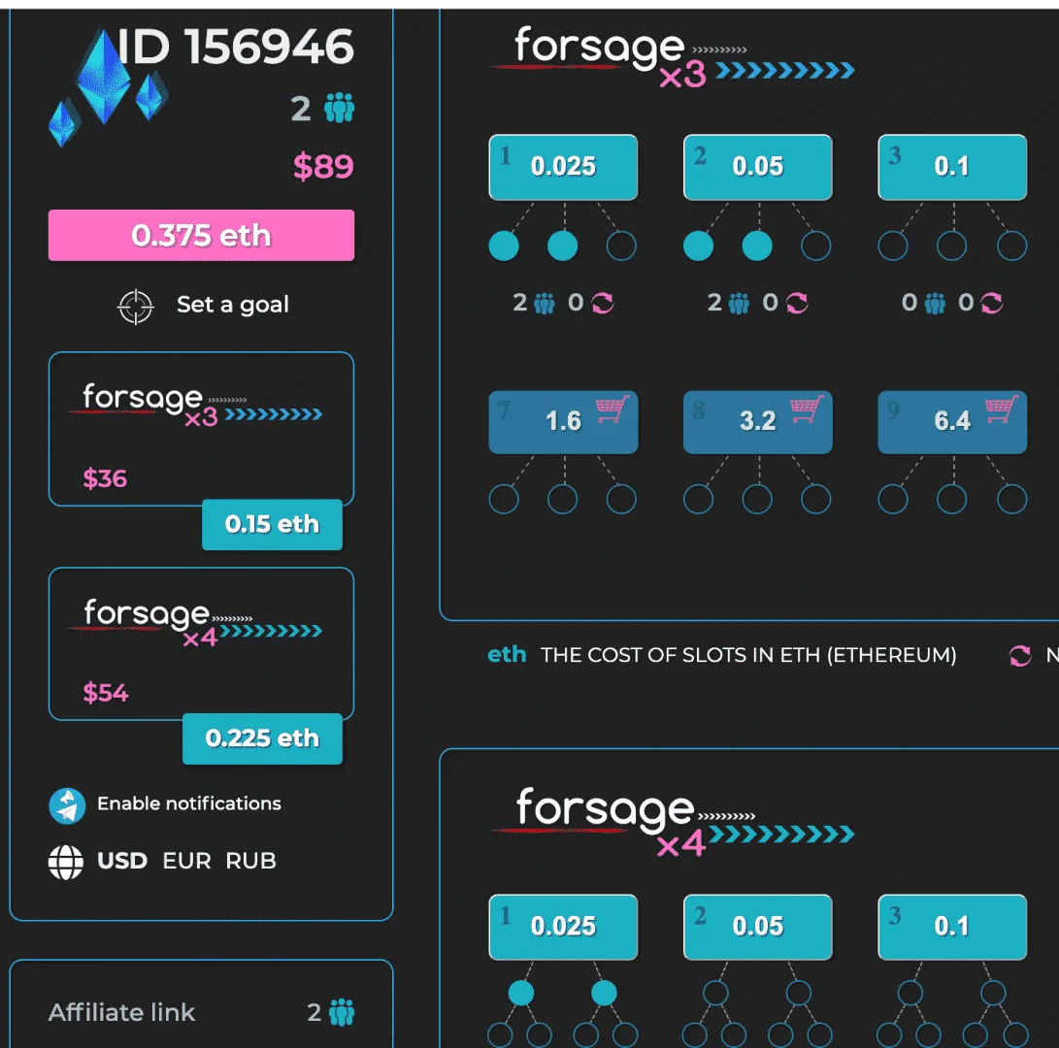
Task: Click cart icon on 1.6 slot
Action: (612, 409)
